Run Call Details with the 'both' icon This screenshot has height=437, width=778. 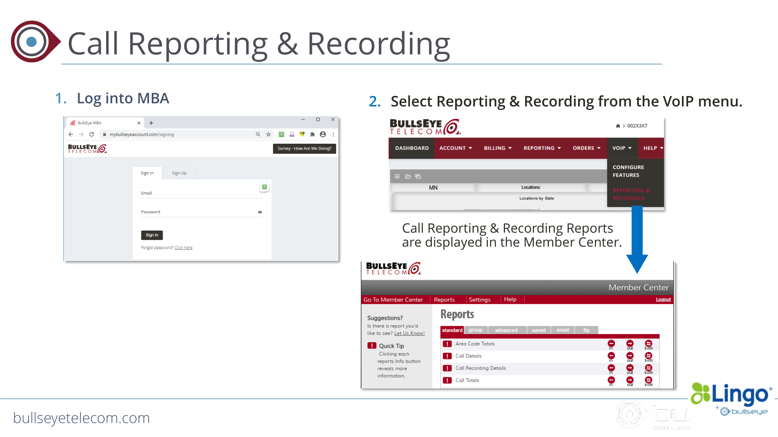click(648, 357)
